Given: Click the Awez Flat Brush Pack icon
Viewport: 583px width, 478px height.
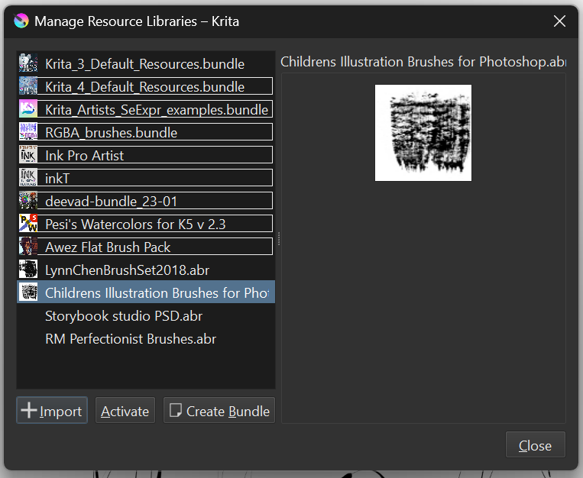Looking at the screenshot, I should (28, 247).
